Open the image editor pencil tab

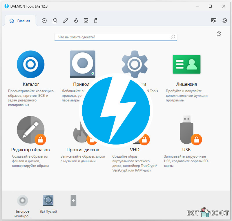click(x=66, y=21)
